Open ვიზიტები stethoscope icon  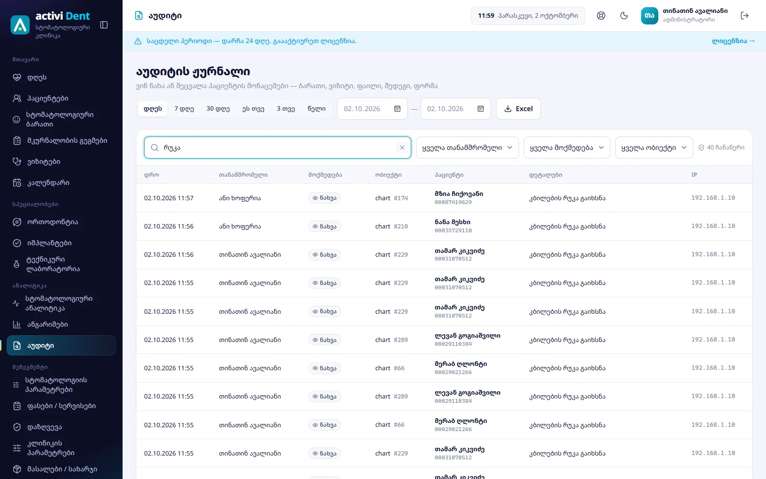point(17,161)
